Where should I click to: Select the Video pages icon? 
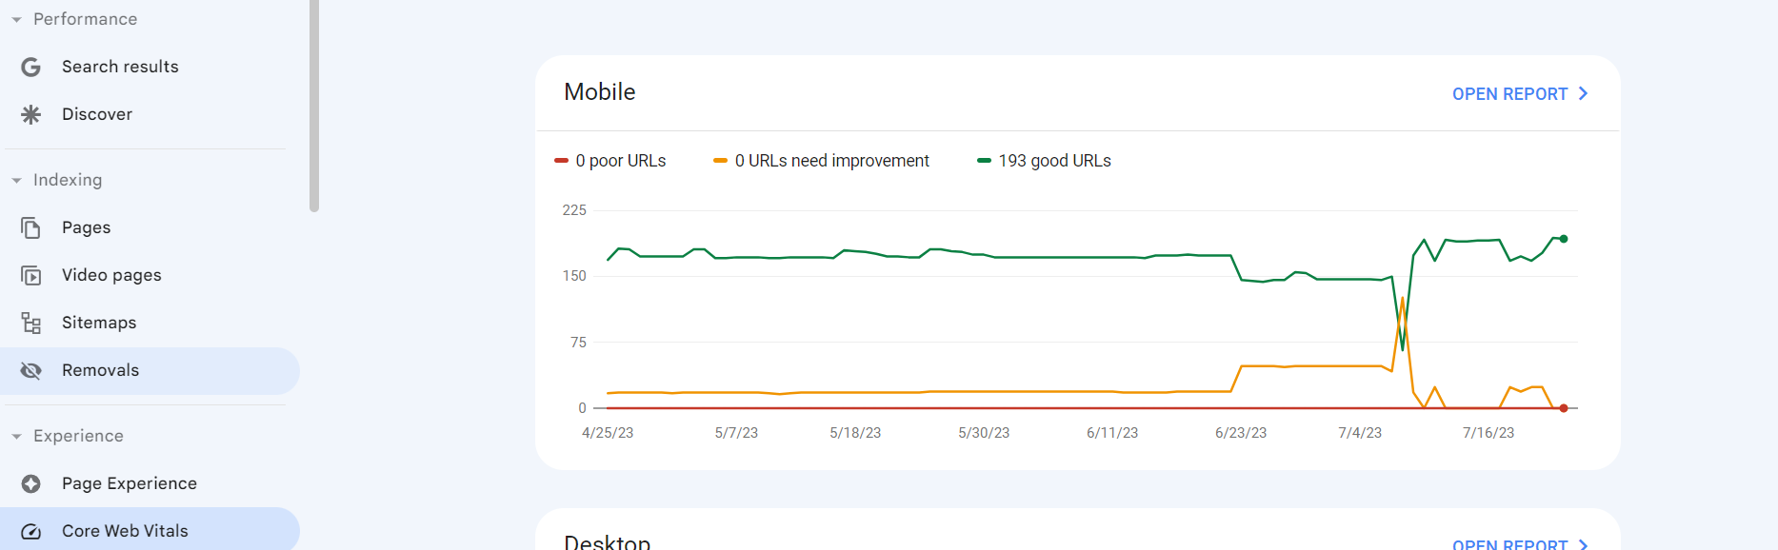pyautogui.click(x=30, y=274)
